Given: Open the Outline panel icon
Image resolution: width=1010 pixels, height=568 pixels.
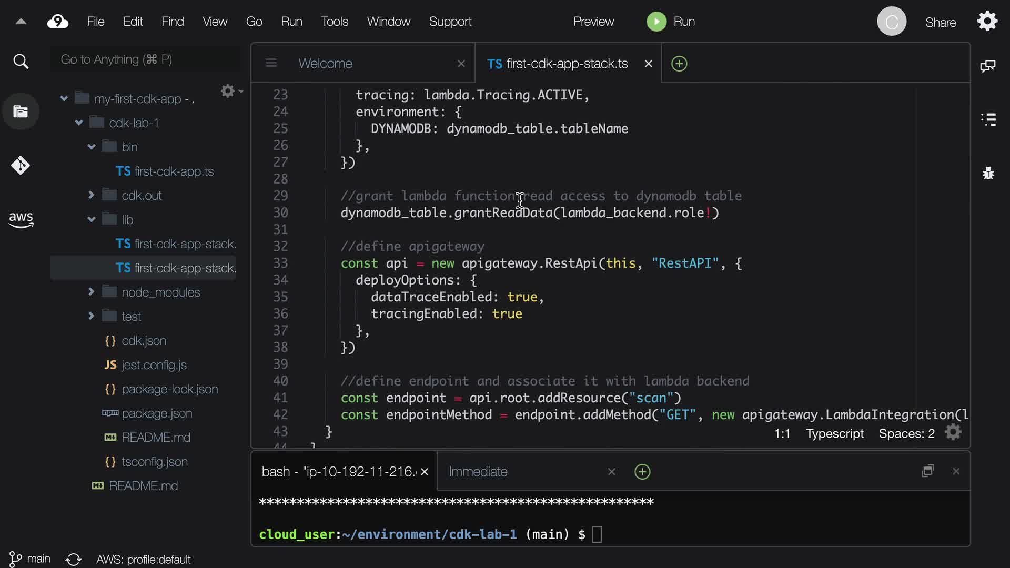Looking at the screenshot, I should (x=988, y=119).
